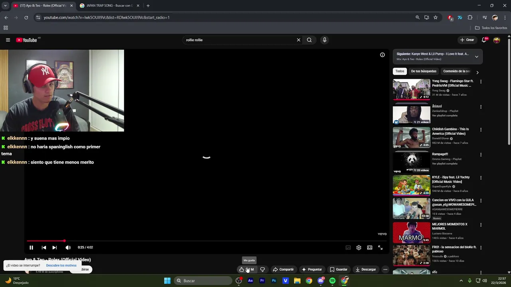Open the 7TV extension icon
This screenshot has height=287, width=511.
pos(460,18)
